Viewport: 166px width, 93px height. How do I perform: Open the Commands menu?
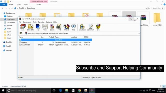click(x=27, y=22)
